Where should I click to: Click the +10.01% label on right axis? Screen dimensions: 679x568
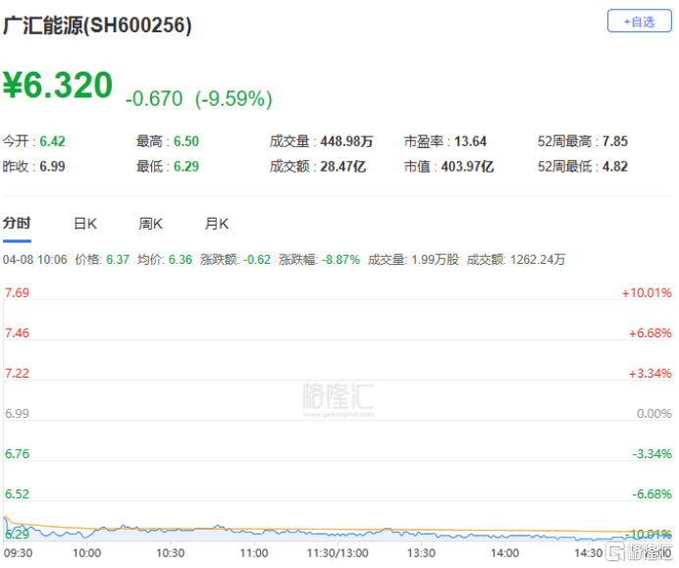(x=646, y=292)
